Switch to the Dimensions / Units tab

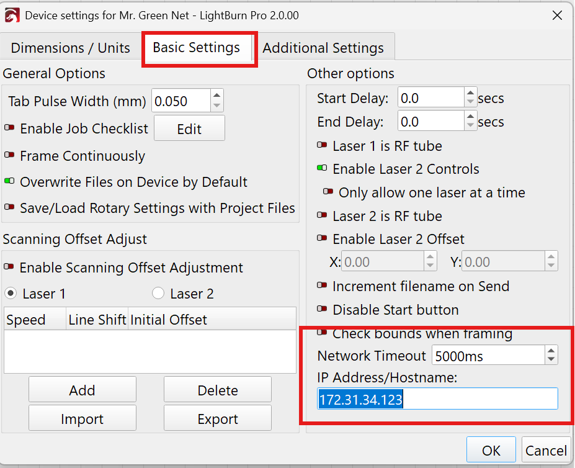(70, 47)
